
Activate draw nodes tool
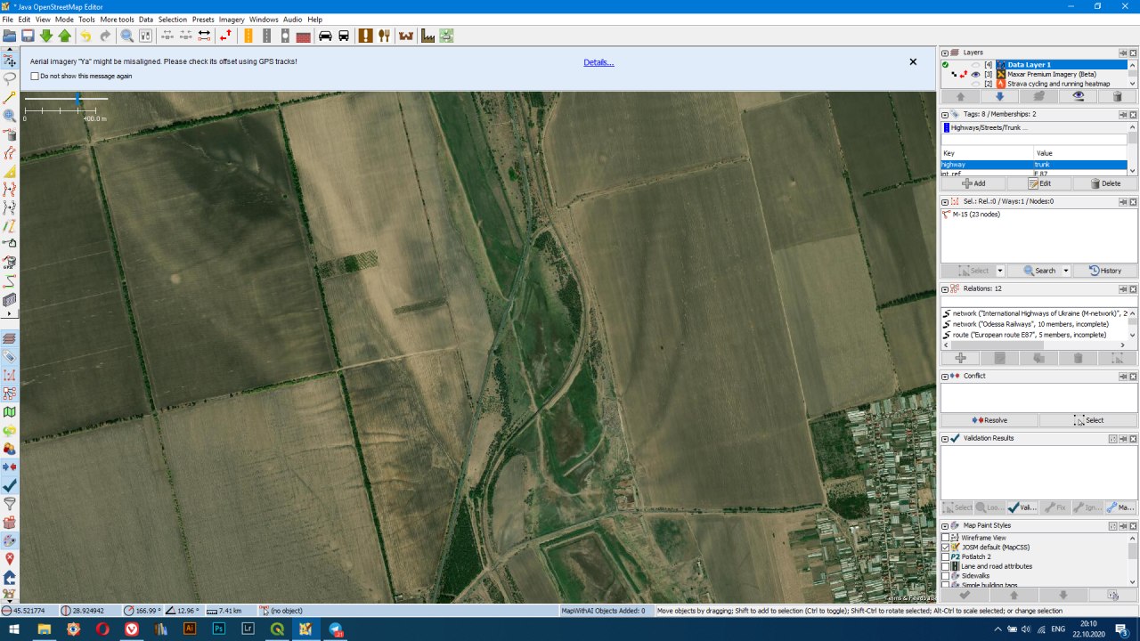(10, 97)
